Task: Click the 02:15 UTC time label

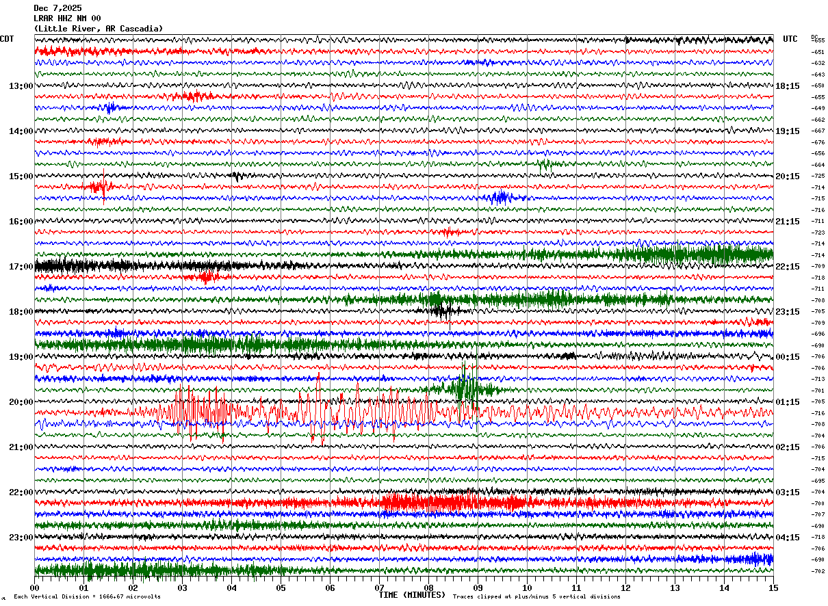Action: (788, 447)
